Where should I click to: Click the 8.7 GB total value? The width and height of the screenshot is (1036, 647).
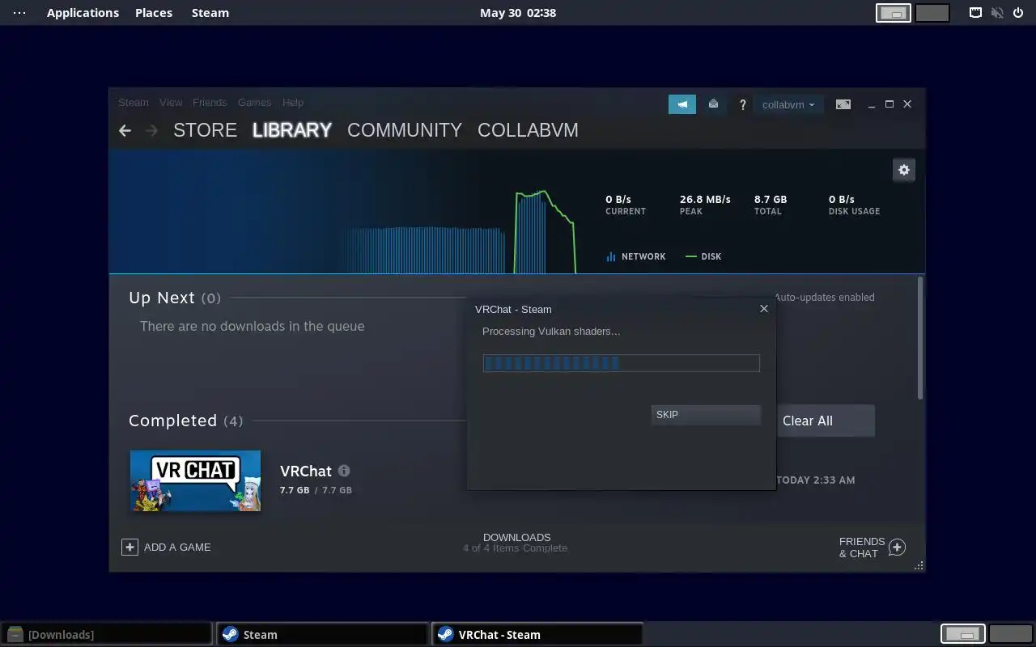click(x=771, y=199)
